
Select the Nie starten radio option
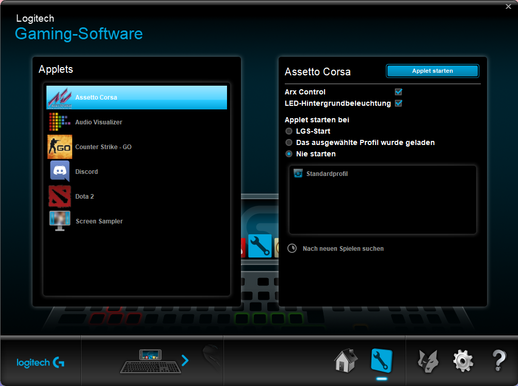pos(289,154)
